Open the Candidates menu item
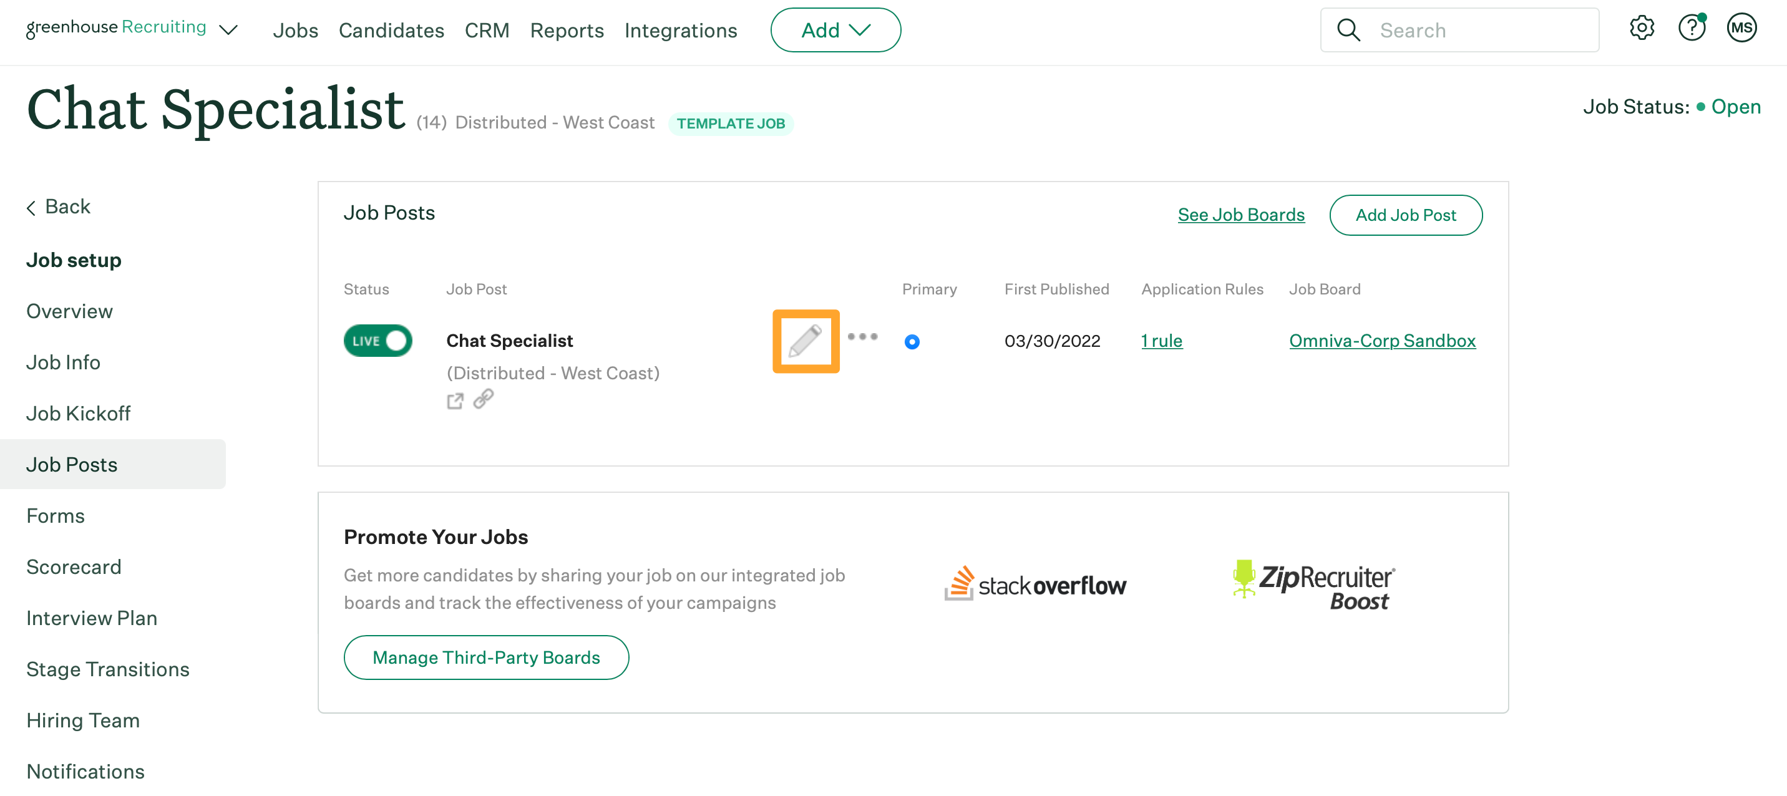 click(x=391, y=31)
